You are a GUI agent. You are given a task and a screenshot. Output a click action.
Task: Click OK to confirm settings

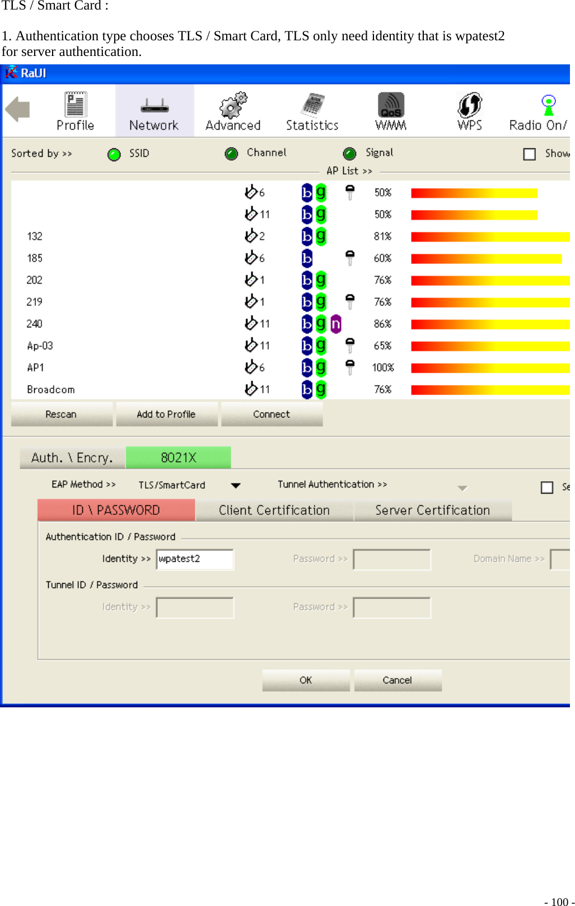tap(306, 680)
